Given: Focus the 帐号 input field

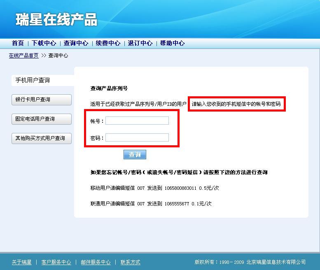Looking at the screenshot, I should pyautogui.click(x=137, y=121).
